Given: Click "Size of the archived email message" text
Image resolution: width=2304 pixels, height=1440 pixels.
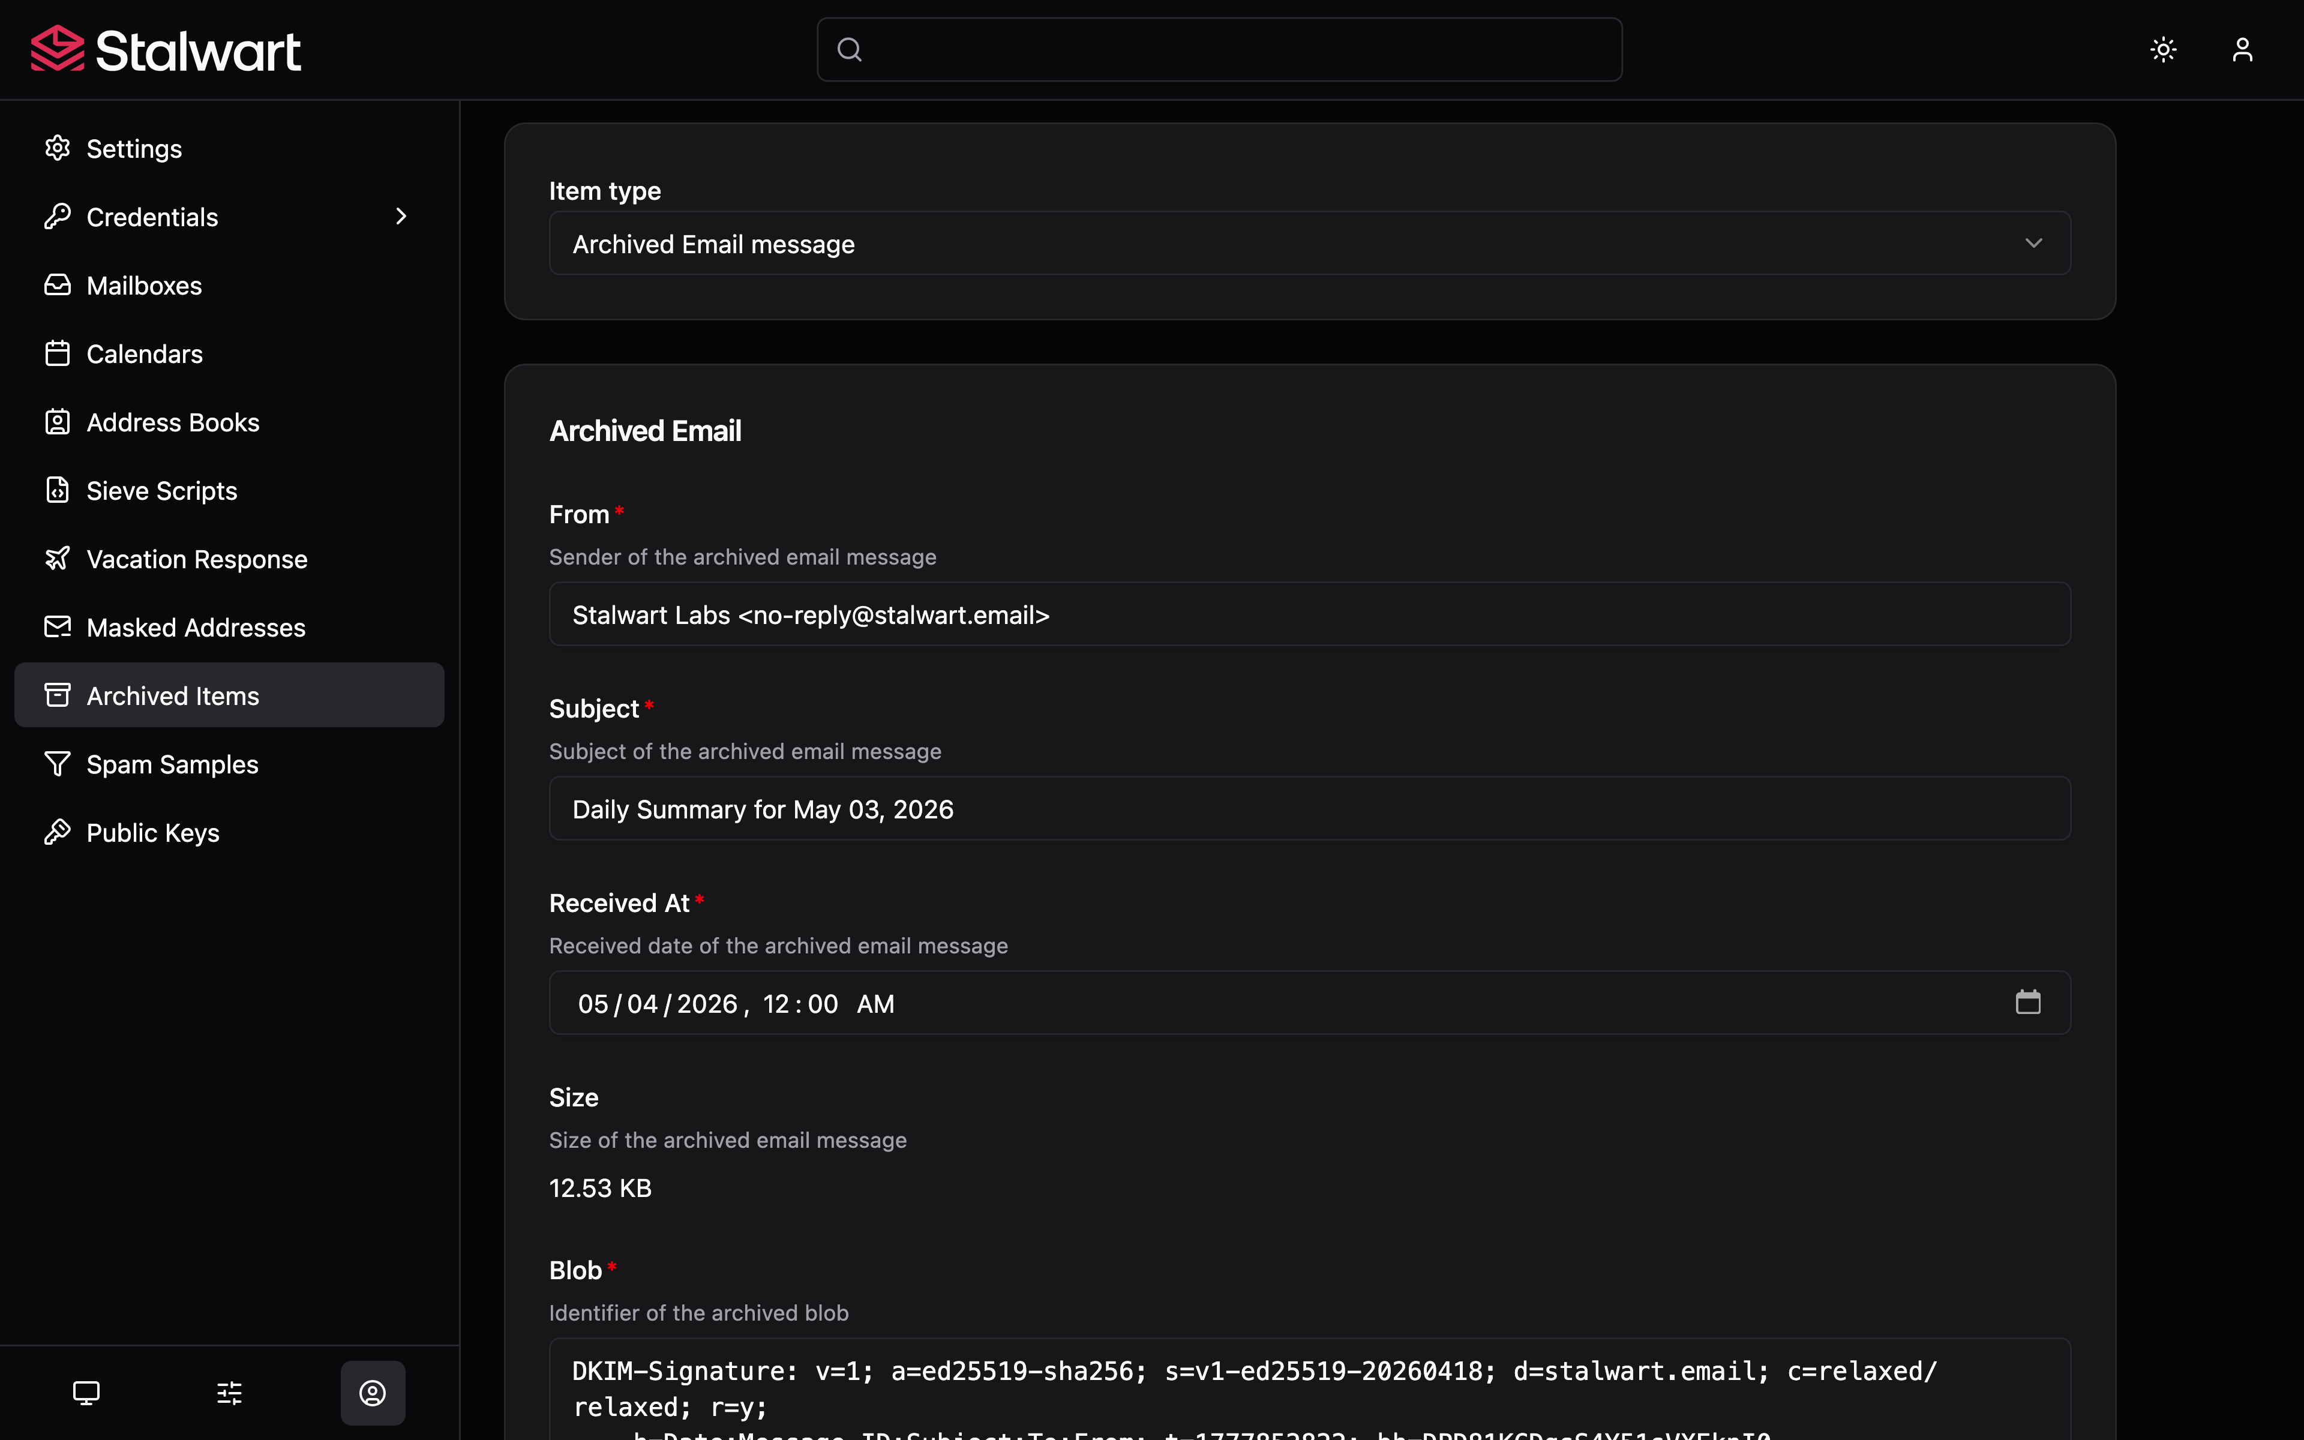Looking at the screenshot, I should [x=727, y=1140].
